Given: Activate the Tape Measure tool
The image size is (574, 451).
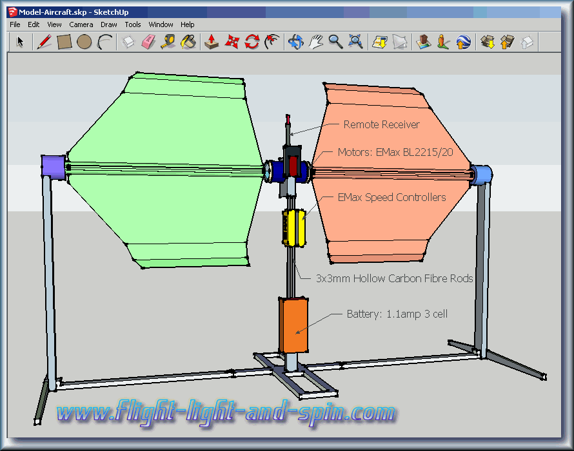Looking at the screenshot, I should coord(168,42).
